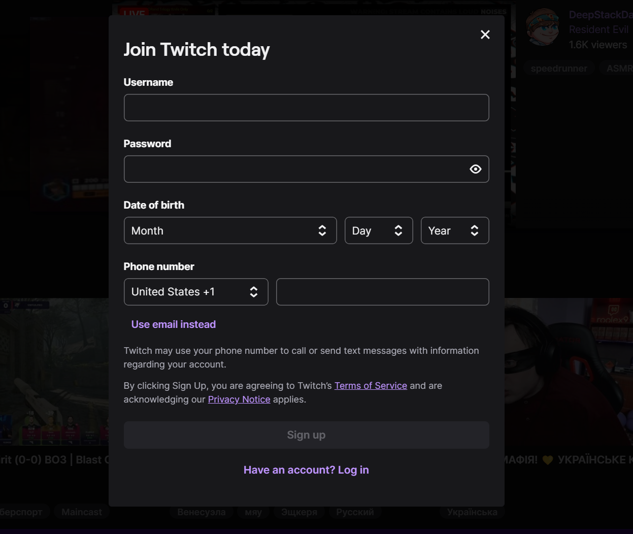
Task: Open the Year dropdown
Action: pos(455,230)
